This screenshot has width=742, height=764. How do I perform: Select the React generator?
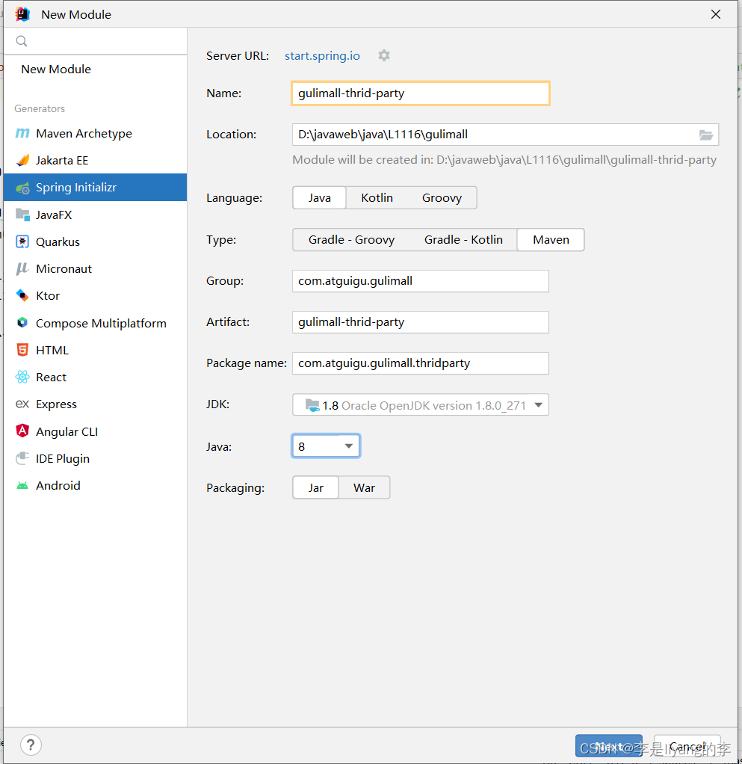click(x=51, y=377)
